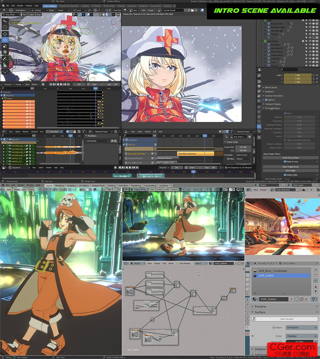Jump to the timeline start frame
320x359 pixels.
click(51, 84)
